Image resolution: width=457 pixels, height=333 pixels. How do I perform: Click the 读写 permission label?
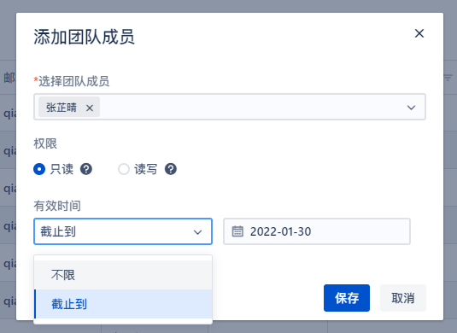pyautogui.click(x=146, y=169)
